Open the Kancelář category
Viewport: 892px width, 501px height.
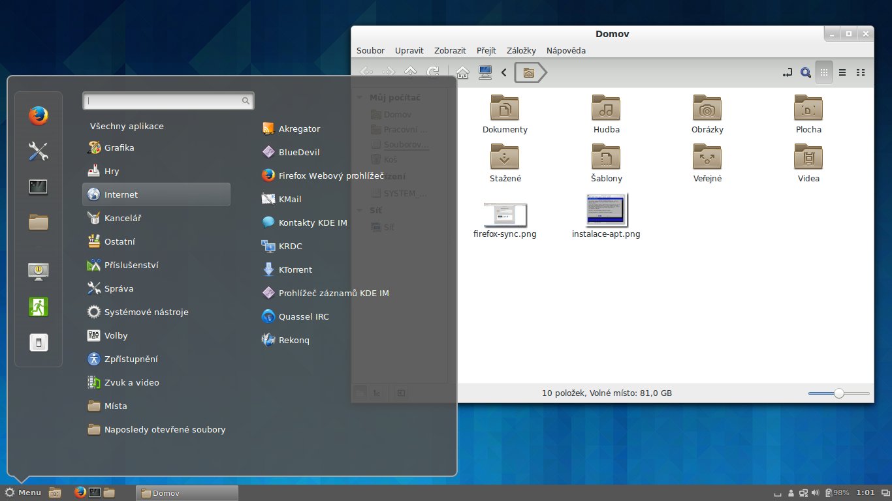point(156,218)
